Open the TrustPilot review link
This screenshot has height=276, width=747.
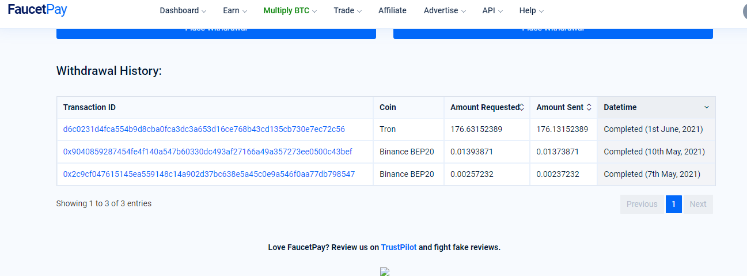coord(399,247)
